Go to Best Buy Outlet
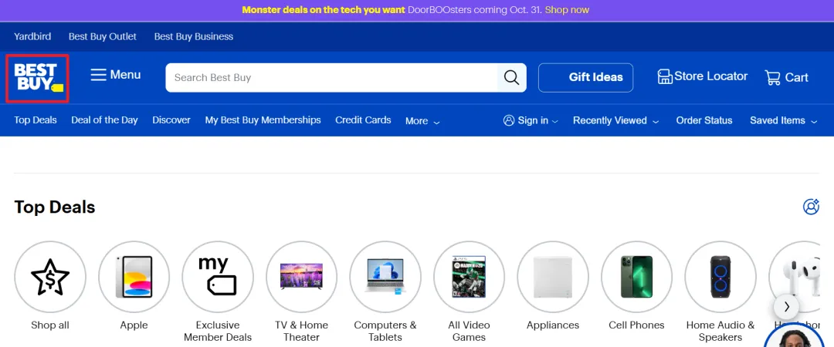Viewport: 834px width, 347px height. [x=103, y=37]
